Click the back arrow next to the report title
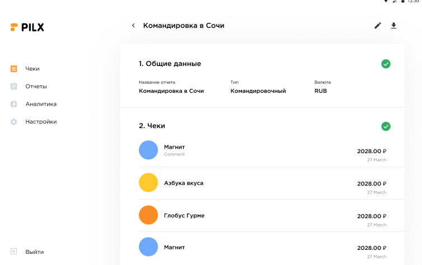Image resolution: width=422 pixels, height=265 pixels. pos(133,26)
